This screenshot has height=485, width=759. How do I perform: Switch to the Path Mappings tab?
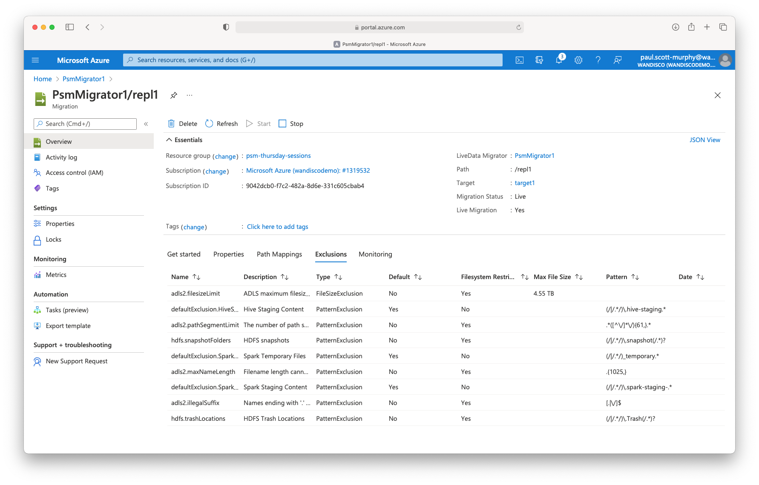279,254
